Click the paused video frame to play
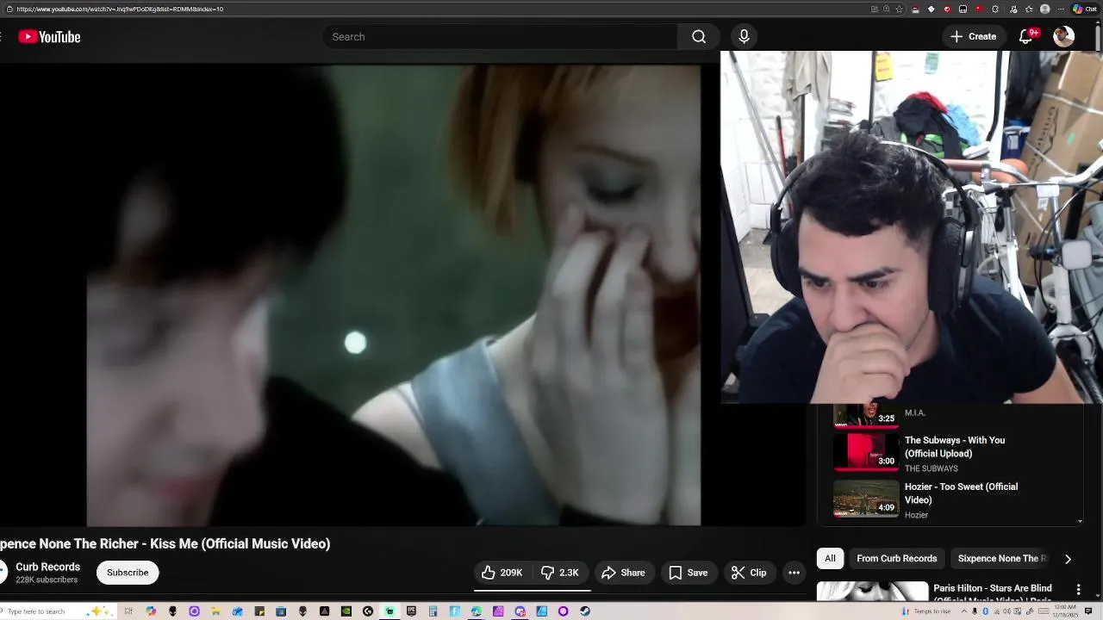The image size is (1103, 620). (393, 294)
